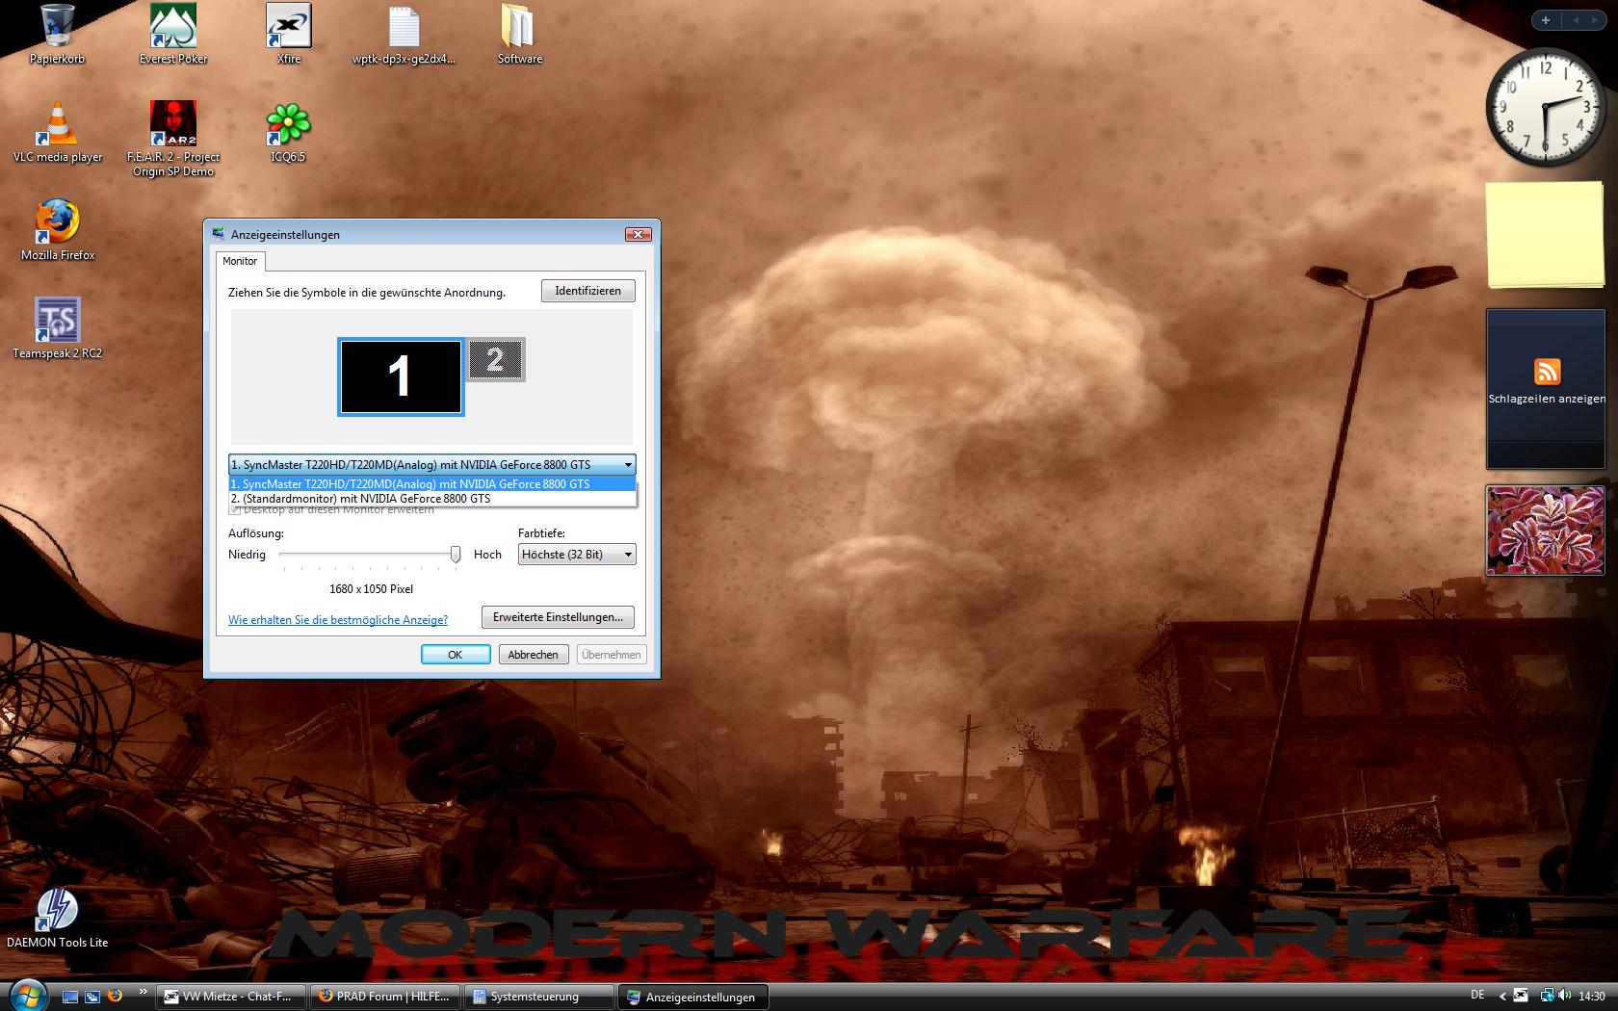Open the Xfire desktop icon

click(x=288, y=27)
